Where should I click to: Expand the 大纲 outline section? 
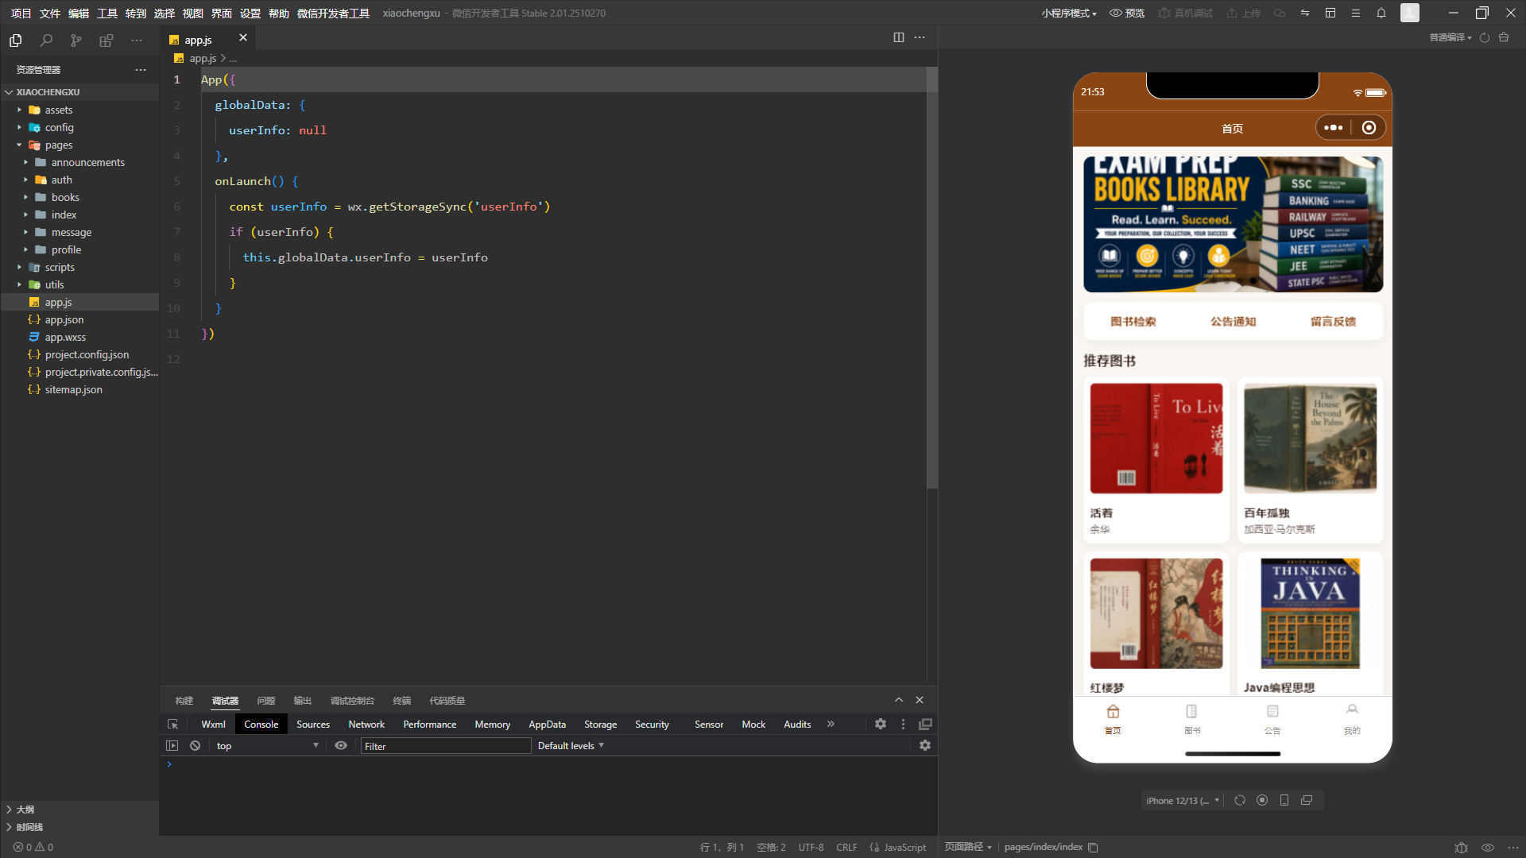(x=25, y=810)
